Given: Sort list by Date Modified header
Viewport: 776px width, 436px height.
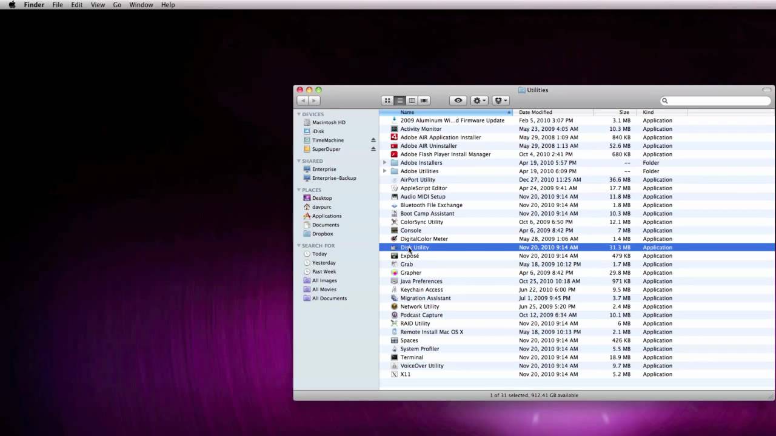Looking at the screenshot, I should (x=553, y=112).
